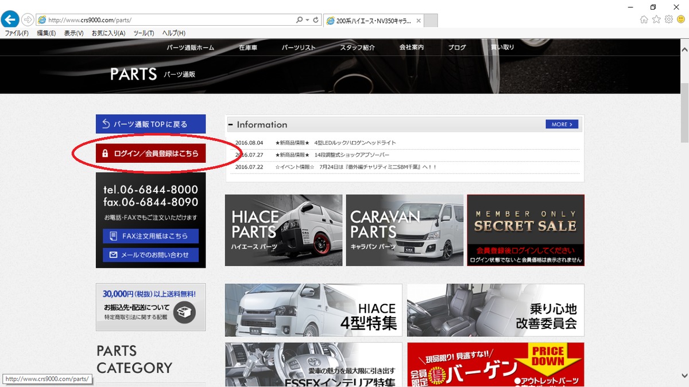689x387 pixels.
Task: Click the Home icon in browser toolbar
Action: (644, 19)
